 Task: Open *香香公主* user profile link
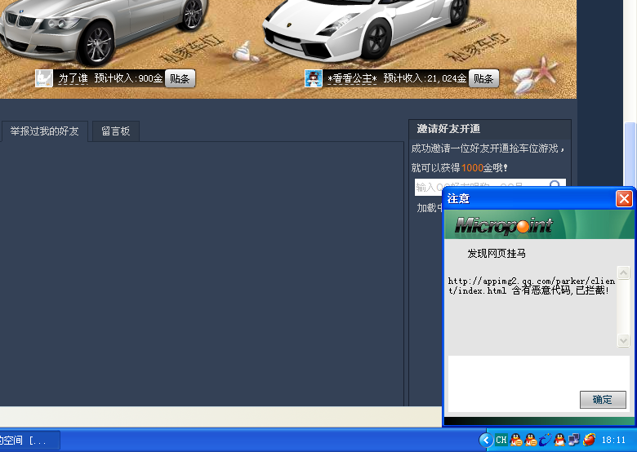pyautogui.click(x=352, y=79)
